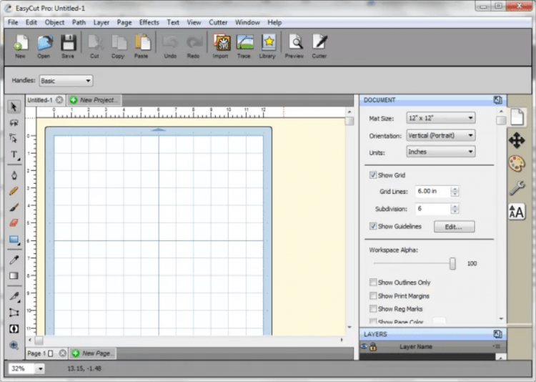The height and width of the screenshot is (382, 536).
Task: Enable Show Outlines Only
Action: click(373, 283)
